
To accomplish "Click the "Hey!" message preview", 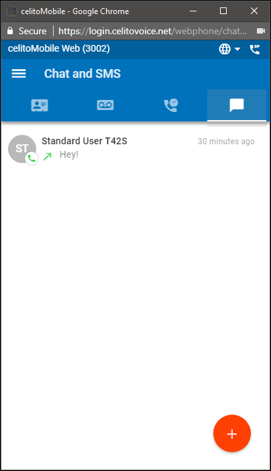I will [69, 154].
